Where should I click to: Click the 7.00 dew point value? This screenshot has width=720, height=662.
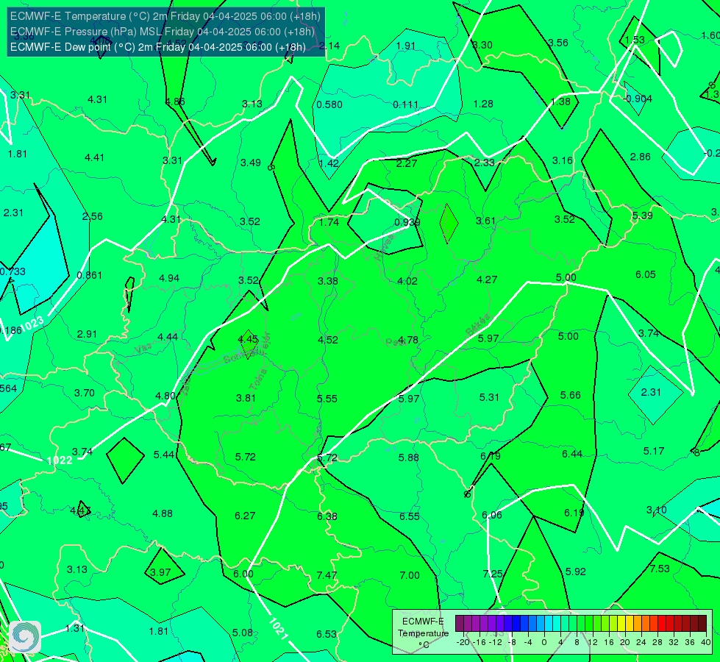pos(409,575)
